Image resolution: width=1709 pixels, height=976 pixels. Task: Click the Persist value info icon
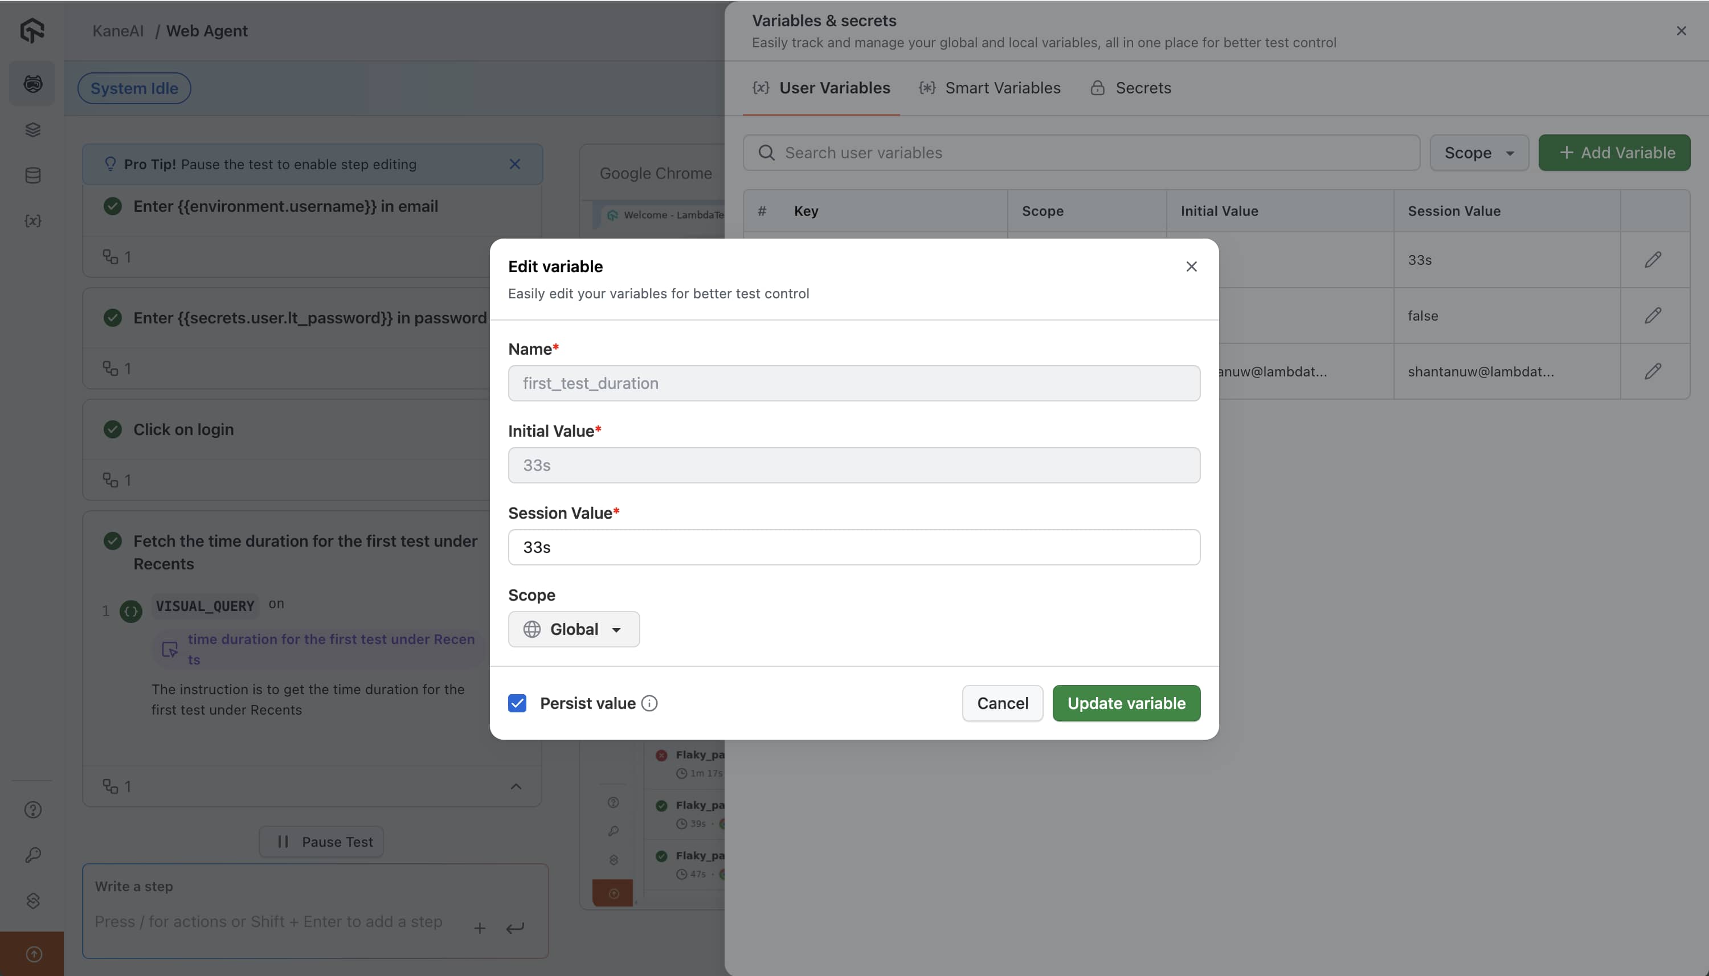[649, 703]
